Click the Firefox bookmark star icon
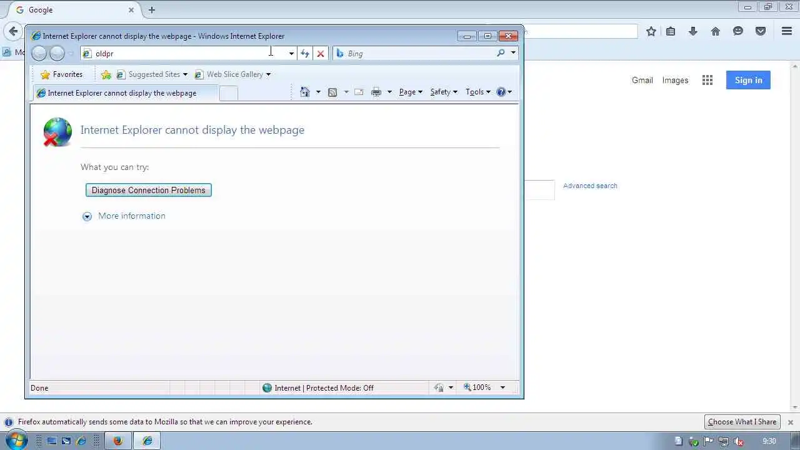Image resolution: width=800 pixels, height=450 pixels. (x=651, y=31)
